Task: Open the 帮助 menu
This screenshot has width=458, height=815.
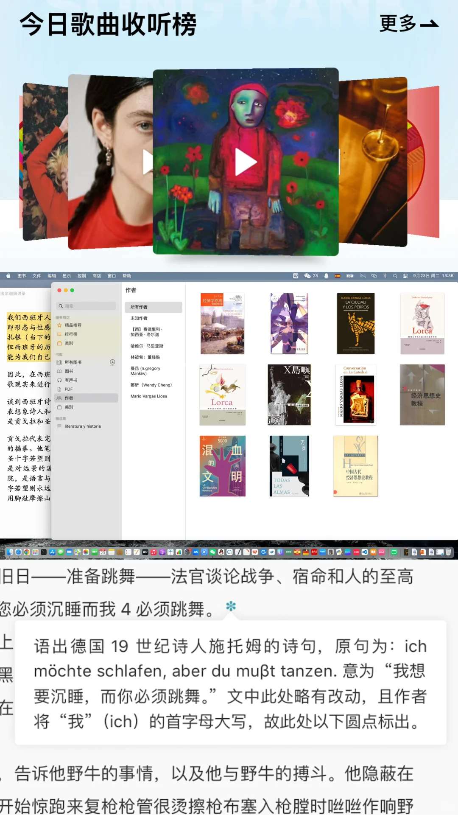Action: (x=127, y=276)
